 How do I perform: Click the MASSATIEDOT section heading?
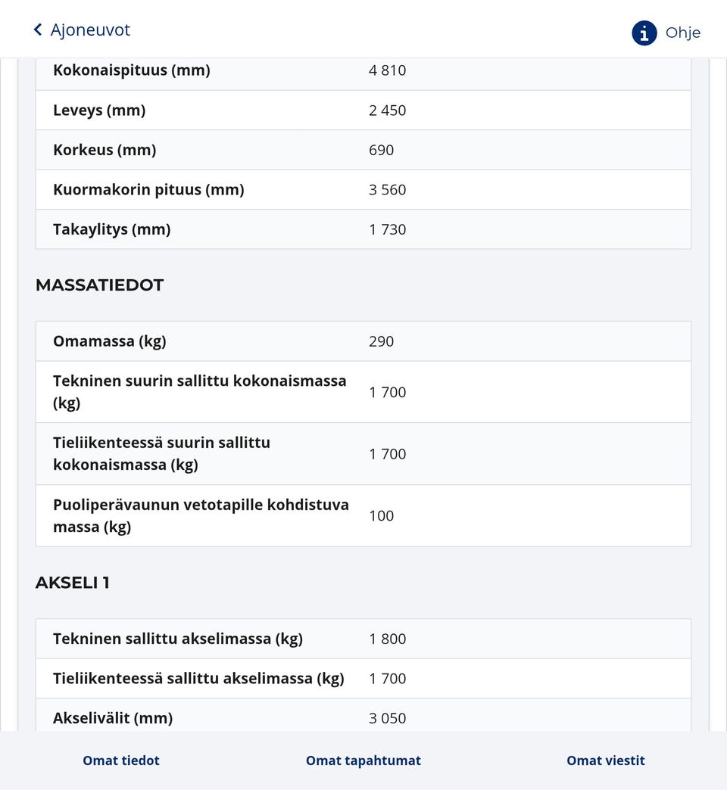[99, 285]
